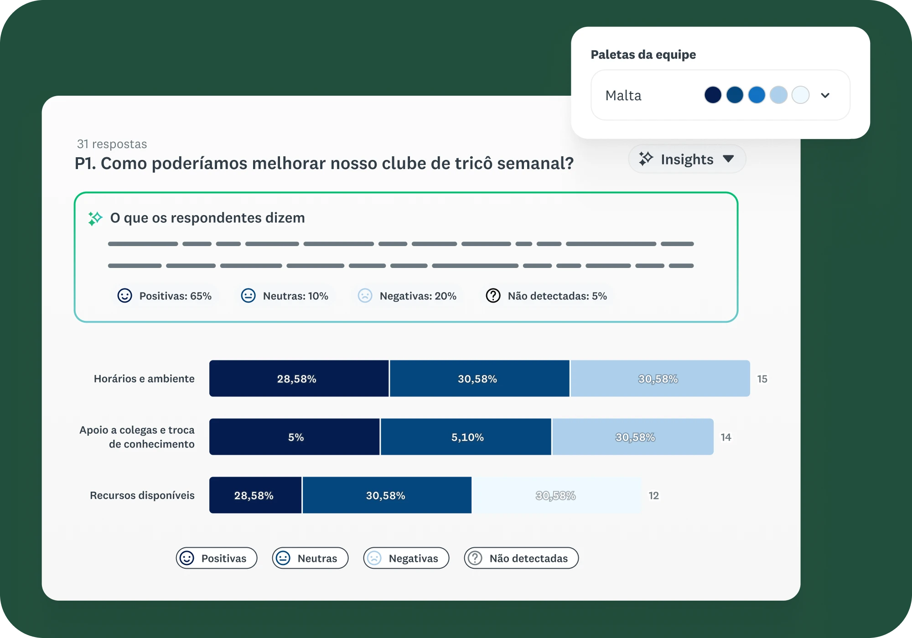This screenshot has height=638, width=912.
Task: Click the Positivas: 65% summary chip
Action: (164, 296)
